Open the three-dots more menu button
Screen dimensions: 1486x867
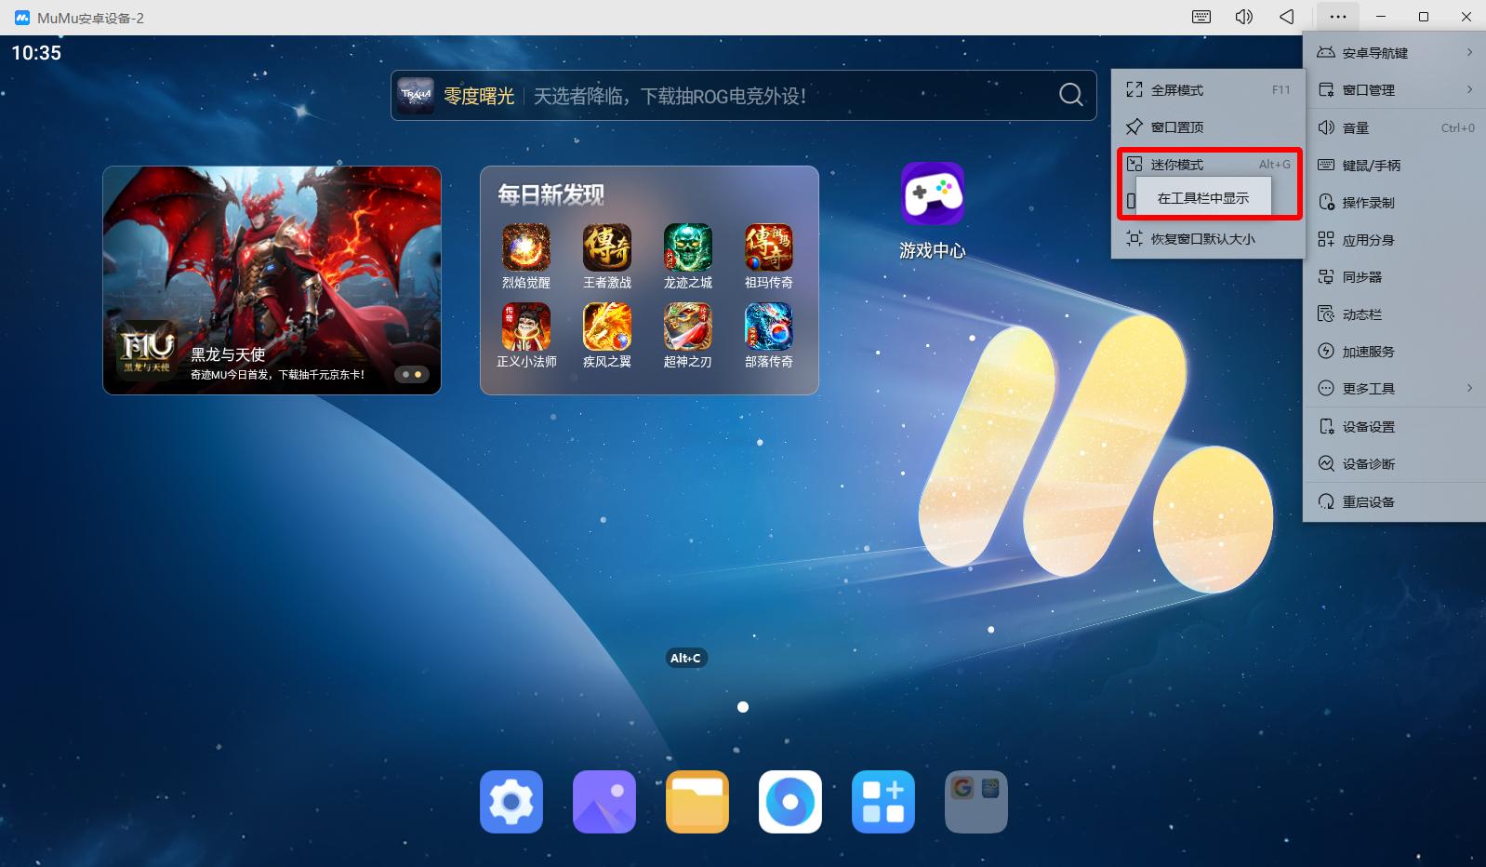[1337, 17]
